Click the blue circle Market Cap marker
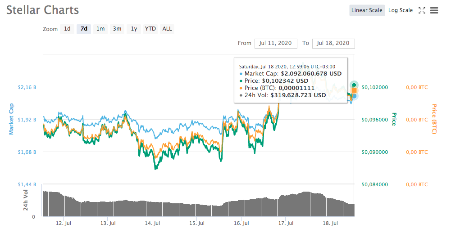460x233 pixels. click(x=355, y=96)
